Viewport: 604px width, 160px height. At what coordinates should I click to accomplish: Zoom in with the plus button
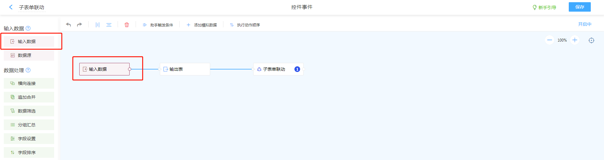click(x=575, y=40)
